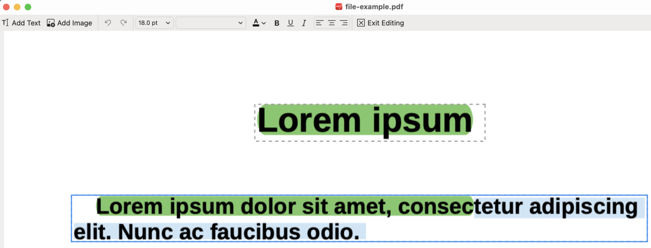Open the 18.0 pt font size dropdown
The width and height of the screenshot is (651, 248).
[x=154, y=23]
